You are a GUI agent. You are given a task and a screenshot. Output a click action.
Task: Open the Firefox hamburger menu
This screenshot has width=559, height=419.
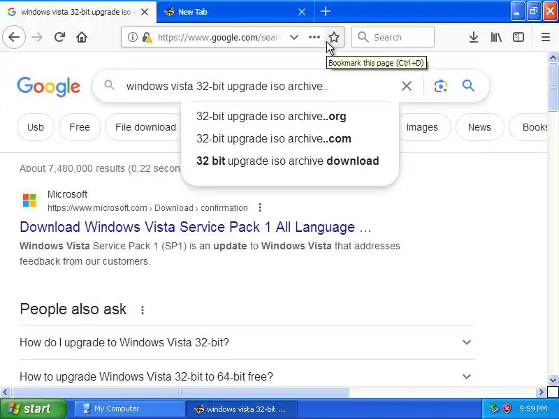[x=546, y=37]
